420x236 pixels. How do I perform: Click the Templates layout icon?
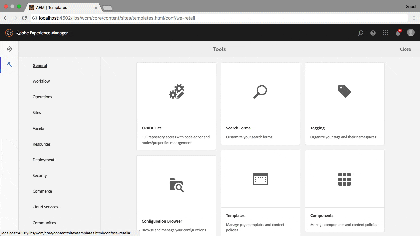261,179
